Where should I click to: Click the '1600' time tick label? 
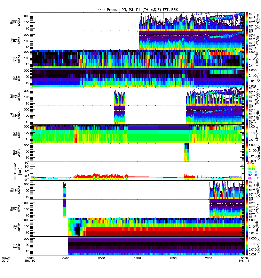coord(173,258)
